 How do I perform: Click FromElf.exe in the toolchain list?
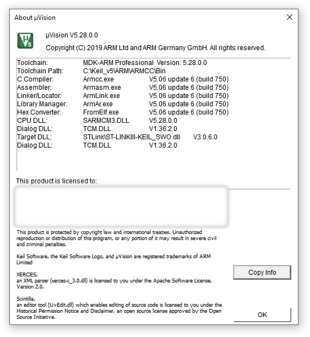[x=101, y=112]
